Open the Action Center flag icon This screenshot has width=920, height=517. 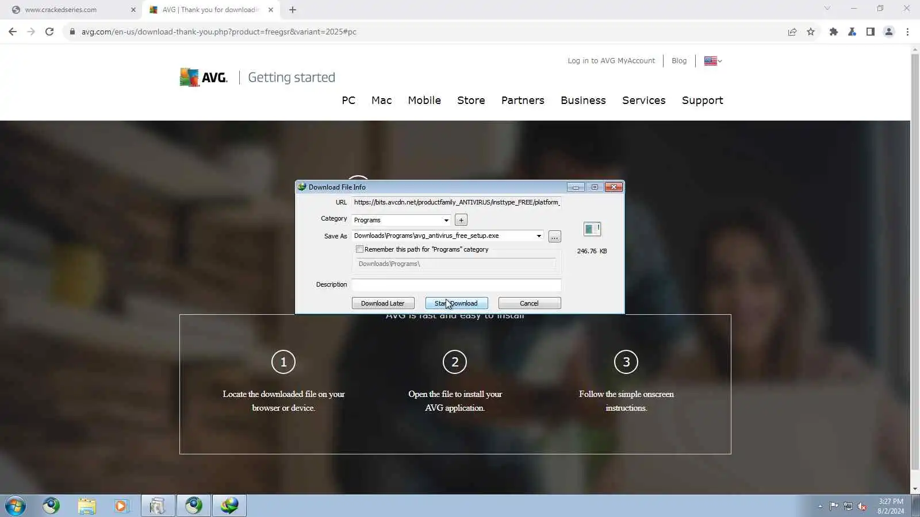click(834, 506)
